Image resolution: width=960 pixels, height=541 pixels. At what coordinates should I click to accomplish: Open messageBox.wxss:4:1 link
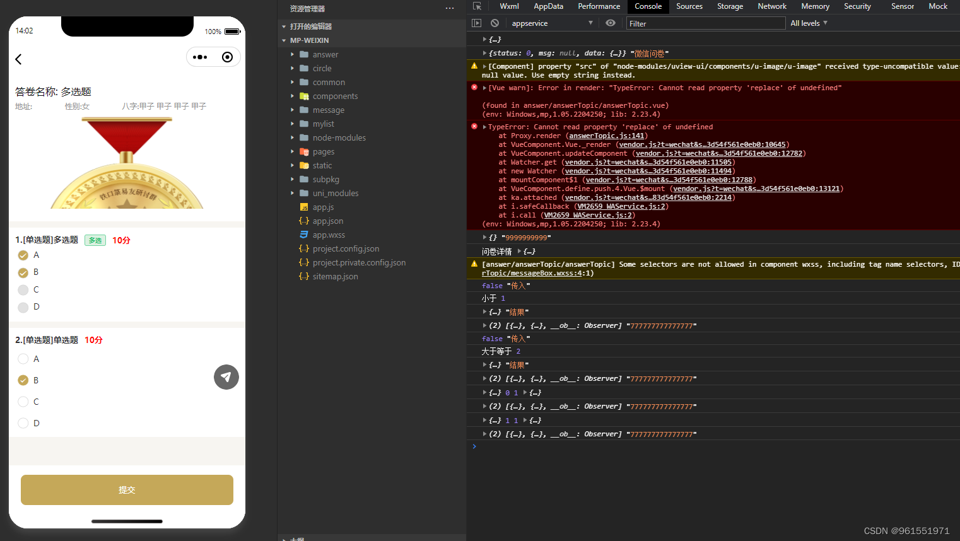tap(537, 273)
